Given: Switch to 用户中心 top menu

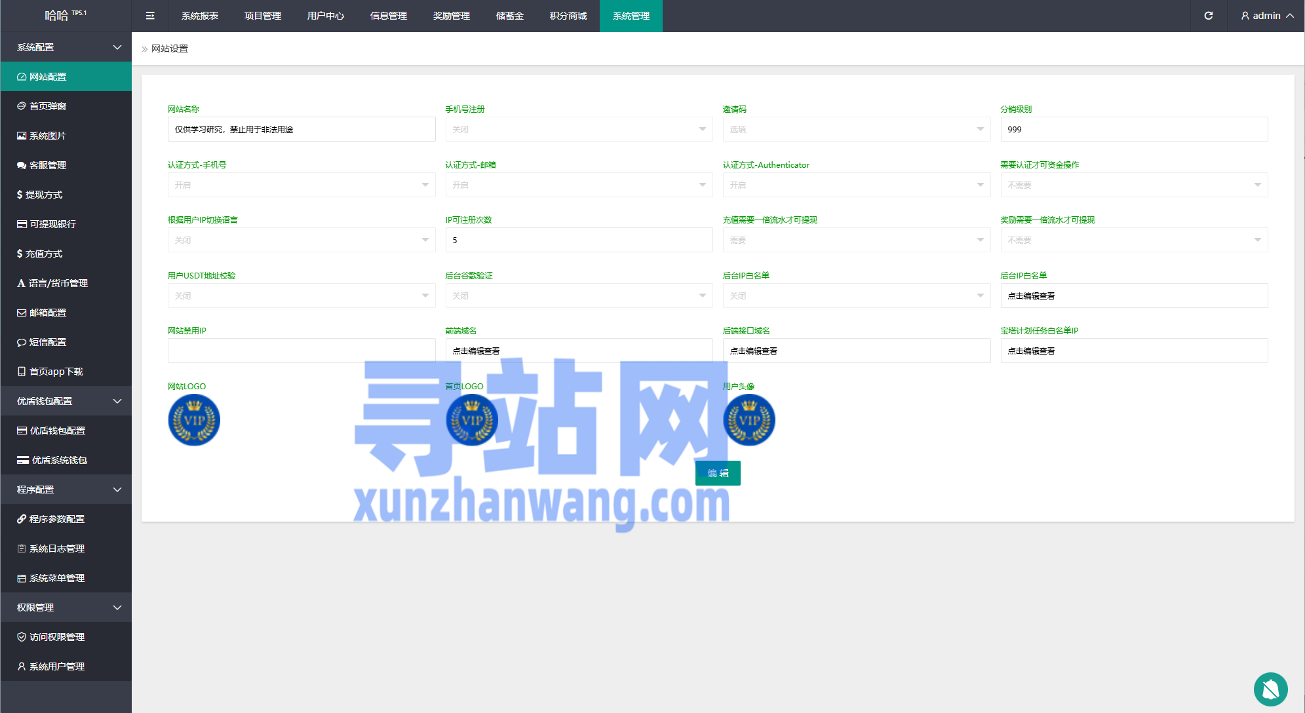Looking at the screenshot, I should [x=326, y=16].
